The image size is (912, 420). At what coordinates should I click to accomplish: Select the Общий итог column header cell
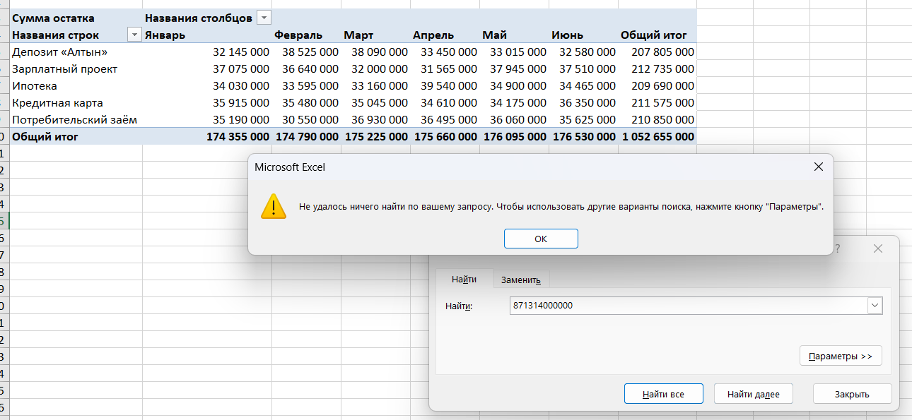point(657,35)
